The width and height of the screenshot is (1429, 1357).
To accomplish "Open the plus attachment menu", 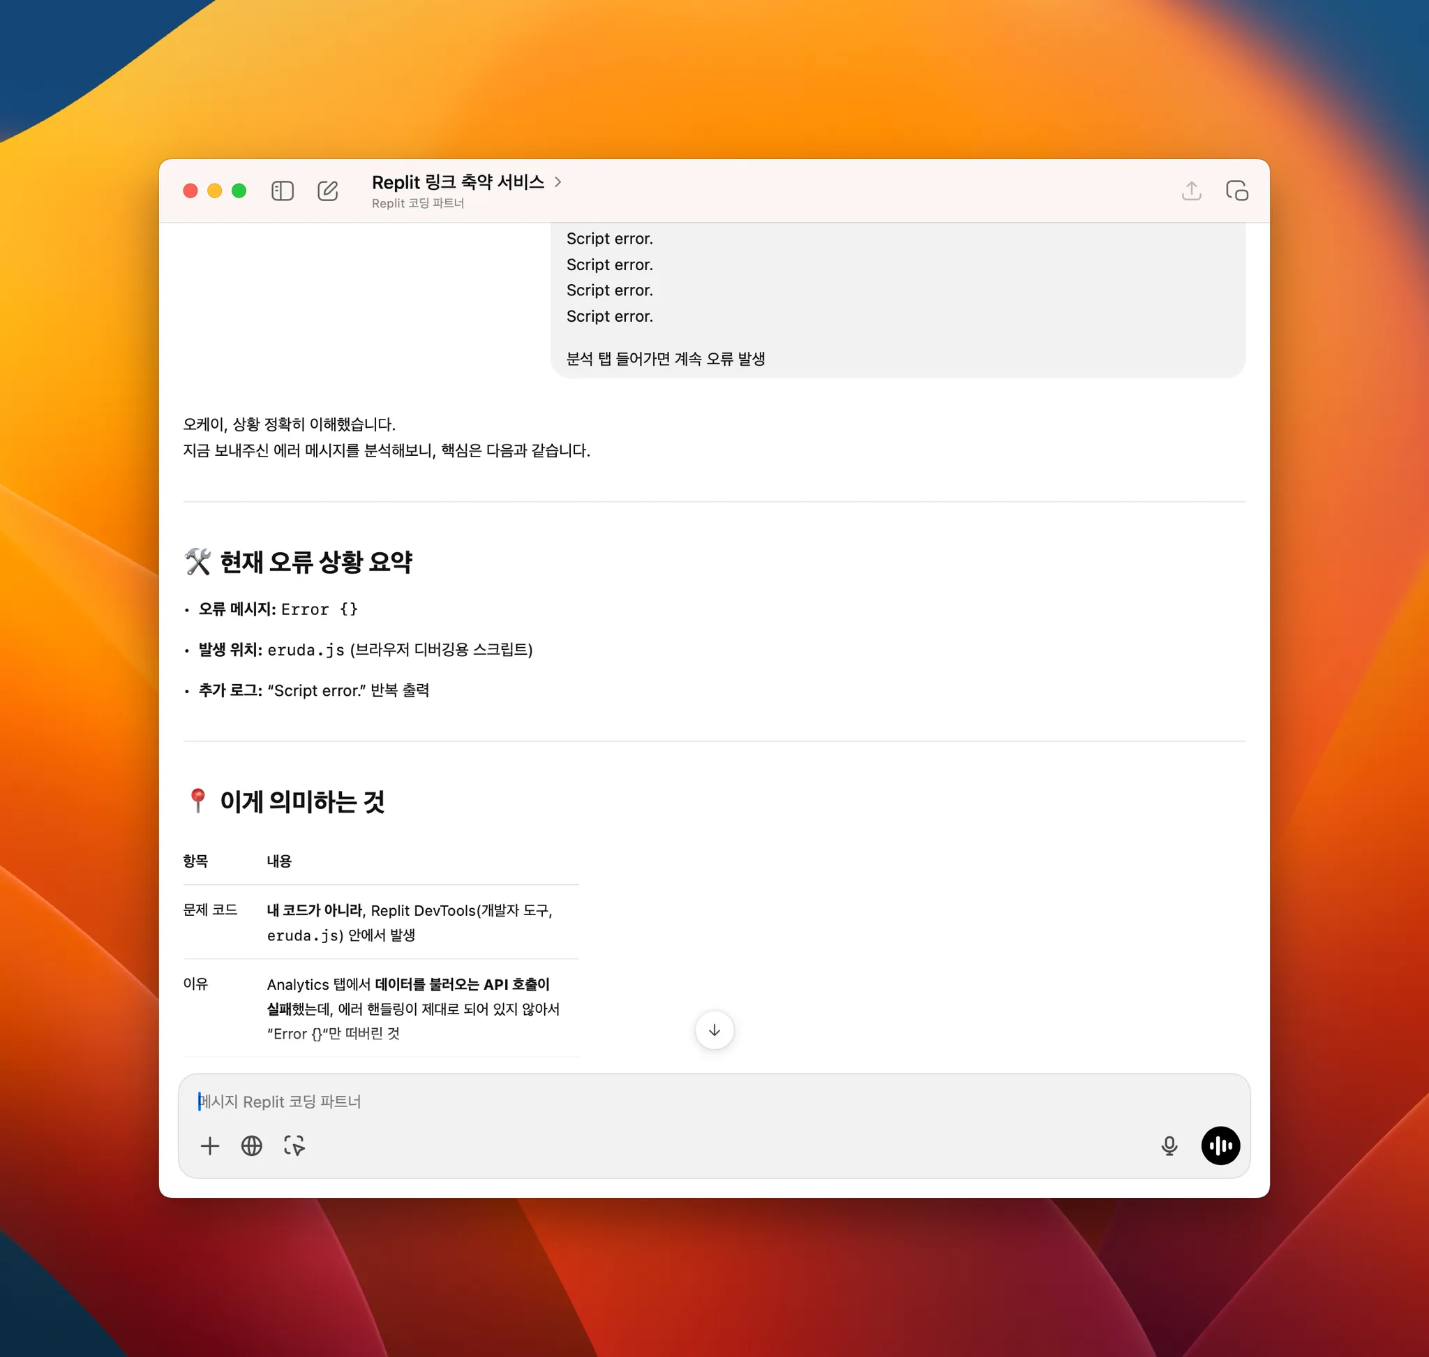I will pyautogui.click(x=210, y=1145).
